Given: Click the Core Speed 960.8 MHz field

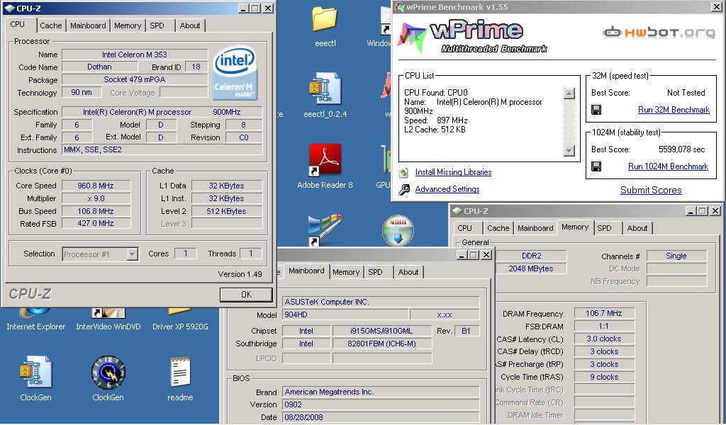Looking at the screenshot, I should (x=96, y=186).
